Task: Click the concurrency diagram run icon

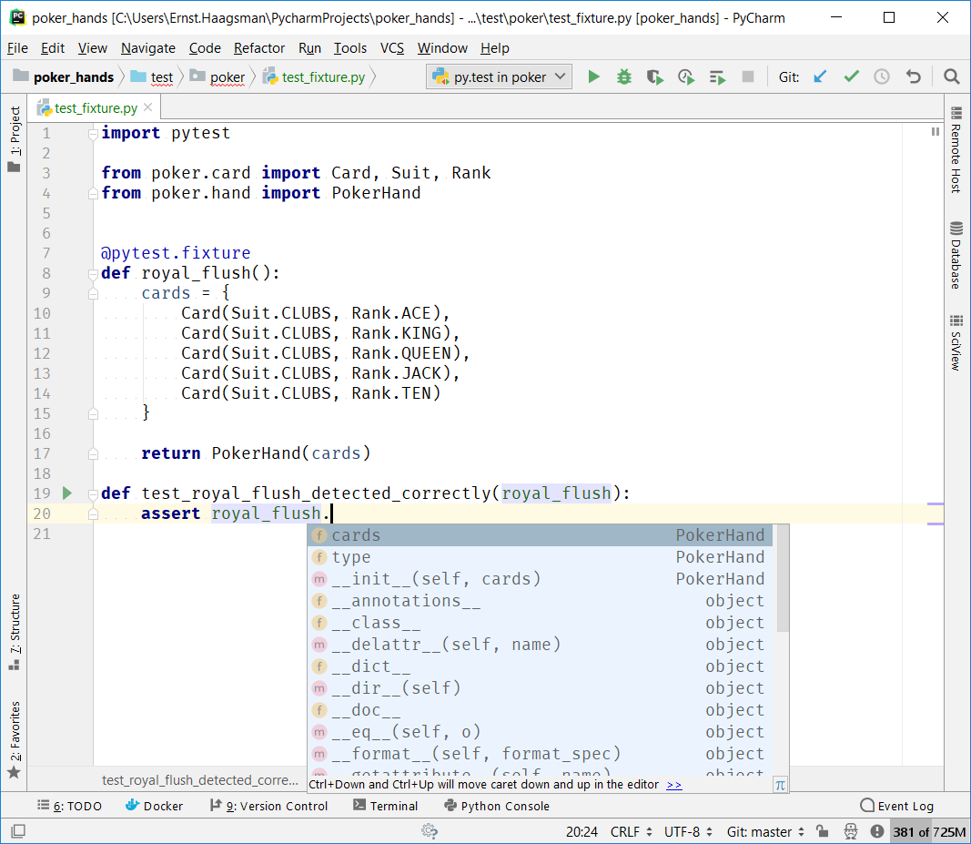Action: coord(717,76)
